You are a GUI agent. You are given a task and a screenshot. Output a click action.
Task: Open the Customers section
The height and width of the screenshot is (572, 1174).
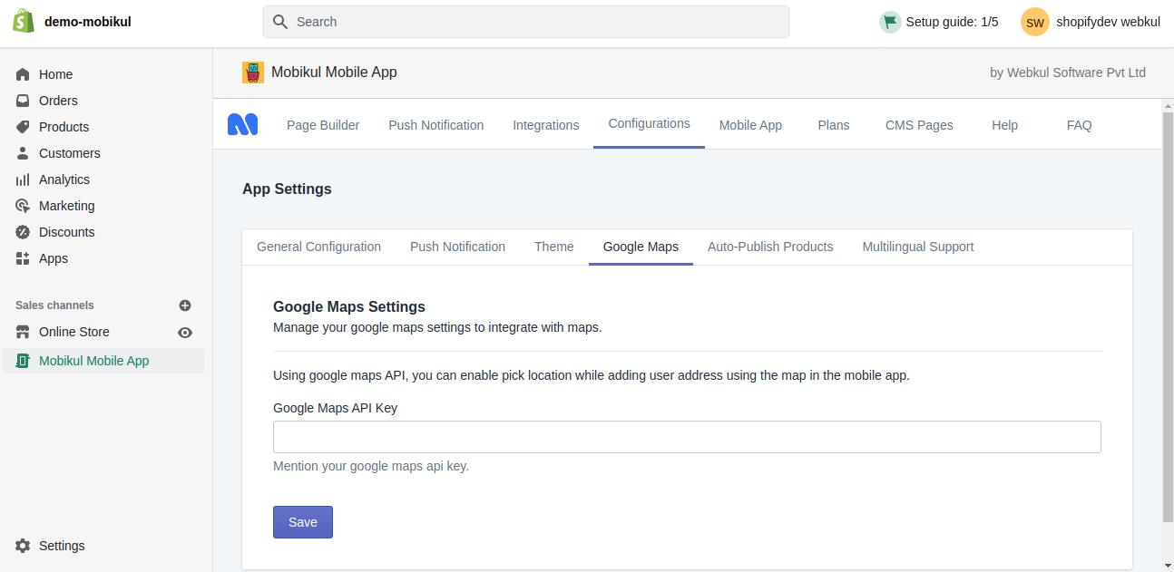(x=70, y=153)
